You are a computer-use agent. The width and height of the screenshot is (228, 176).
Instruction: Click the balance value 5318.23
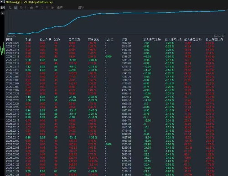tap(126, 70)
